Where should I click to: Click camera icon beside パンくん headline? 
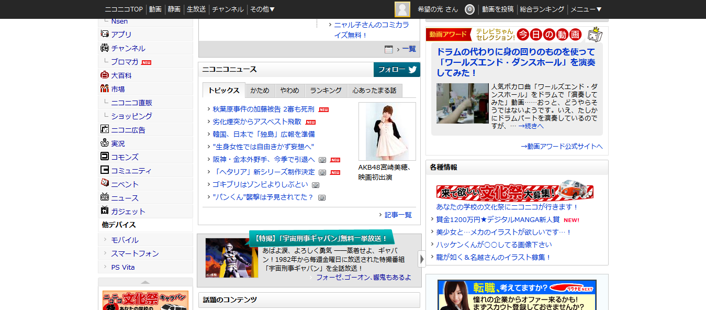322,197
